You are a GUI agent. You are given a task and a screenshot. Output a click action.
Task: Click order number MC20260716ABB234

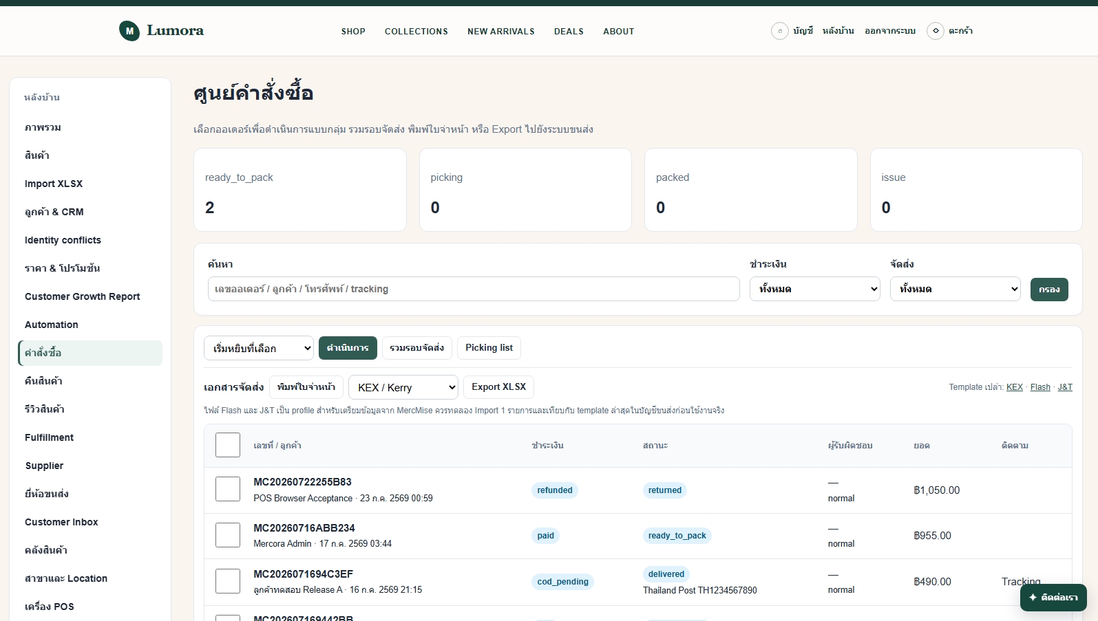[x=304, y=528]
